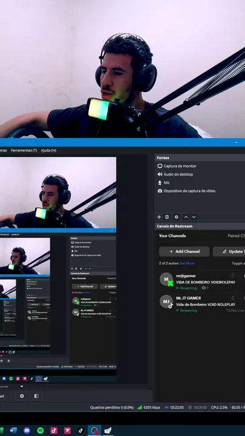Click the Add Channel button
The height and width of the screenshot is (436, 245).
(x=184, y=251)
